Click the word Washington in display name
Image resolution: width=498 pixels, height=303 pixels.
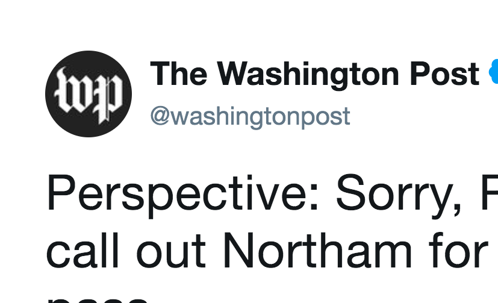pos(308,74)
